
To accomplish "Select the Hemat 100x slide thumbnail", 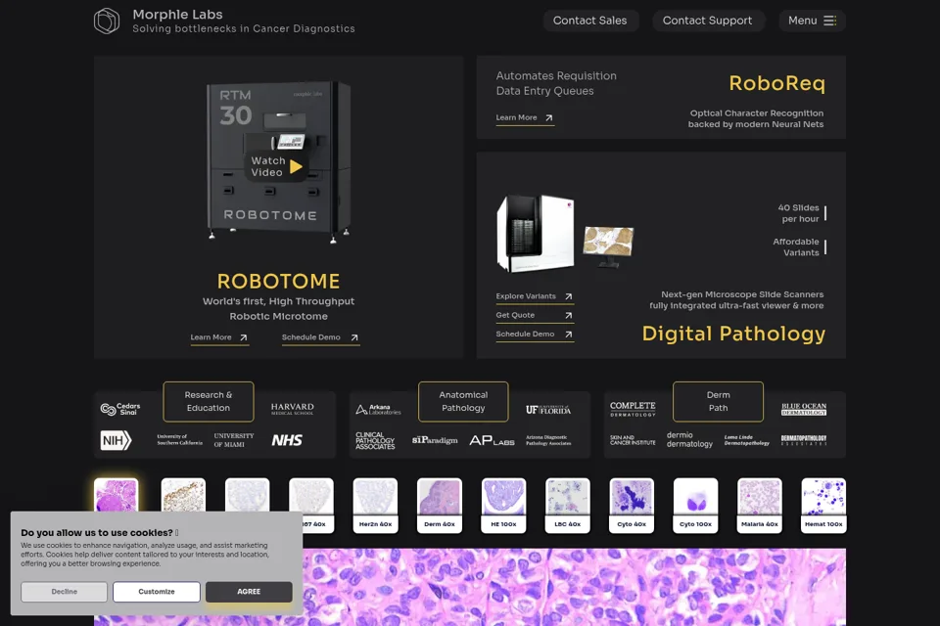I will [823, 505].
